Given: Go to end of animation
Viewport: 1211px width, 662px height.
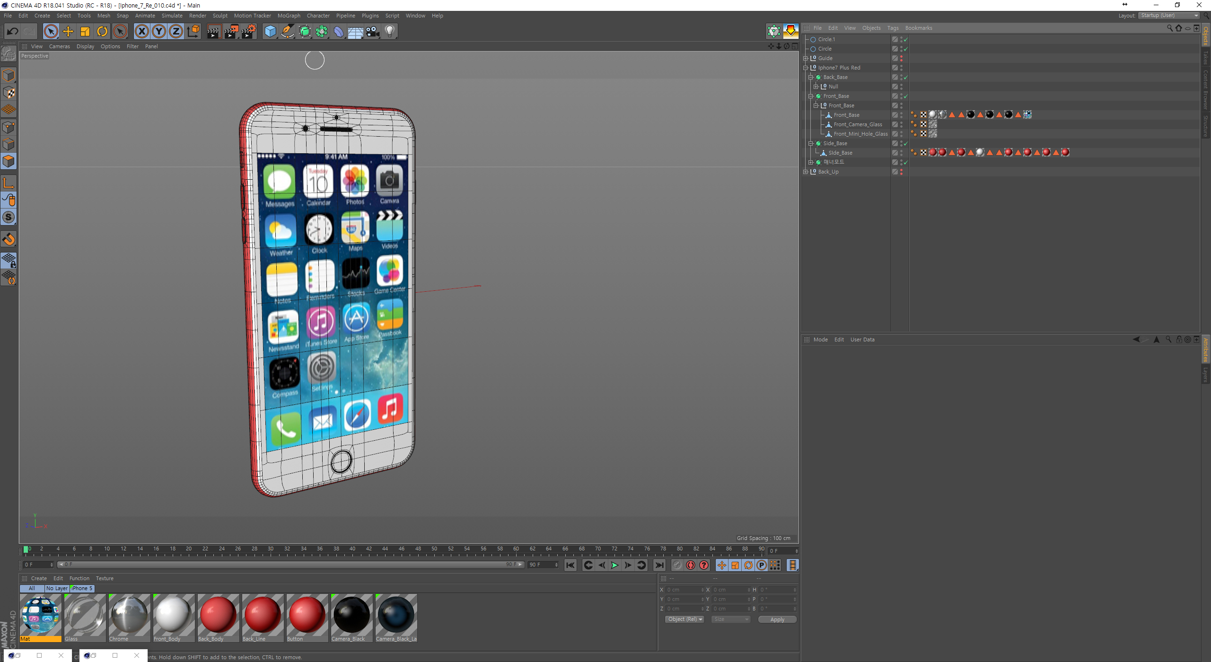Looking at the screenshot, I should (659, 565).
